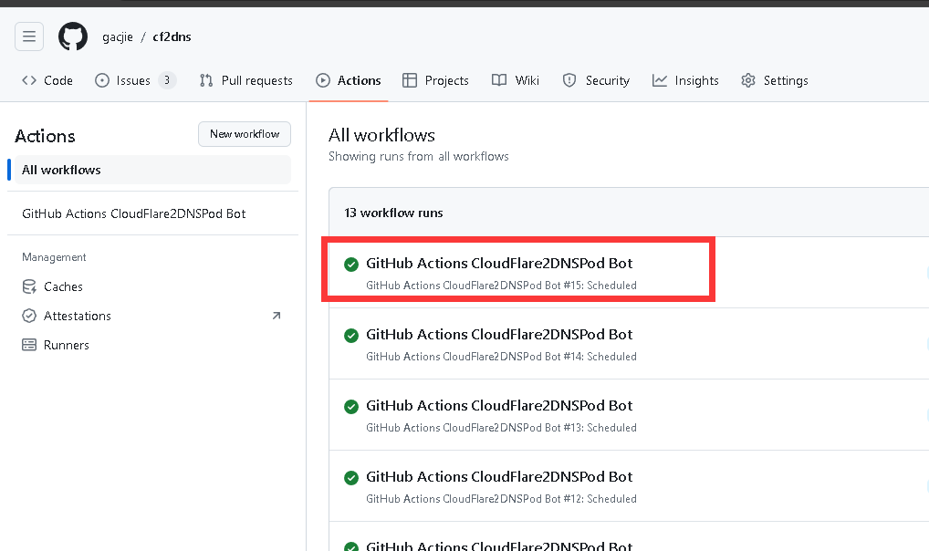Click 'Showing runs from all workflows' text
Screen dimensions: 929x551
(x=418, y=156)
